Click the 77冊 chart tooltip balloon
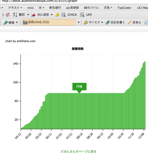Screen dimensions: 148x154 click(80, 87)
